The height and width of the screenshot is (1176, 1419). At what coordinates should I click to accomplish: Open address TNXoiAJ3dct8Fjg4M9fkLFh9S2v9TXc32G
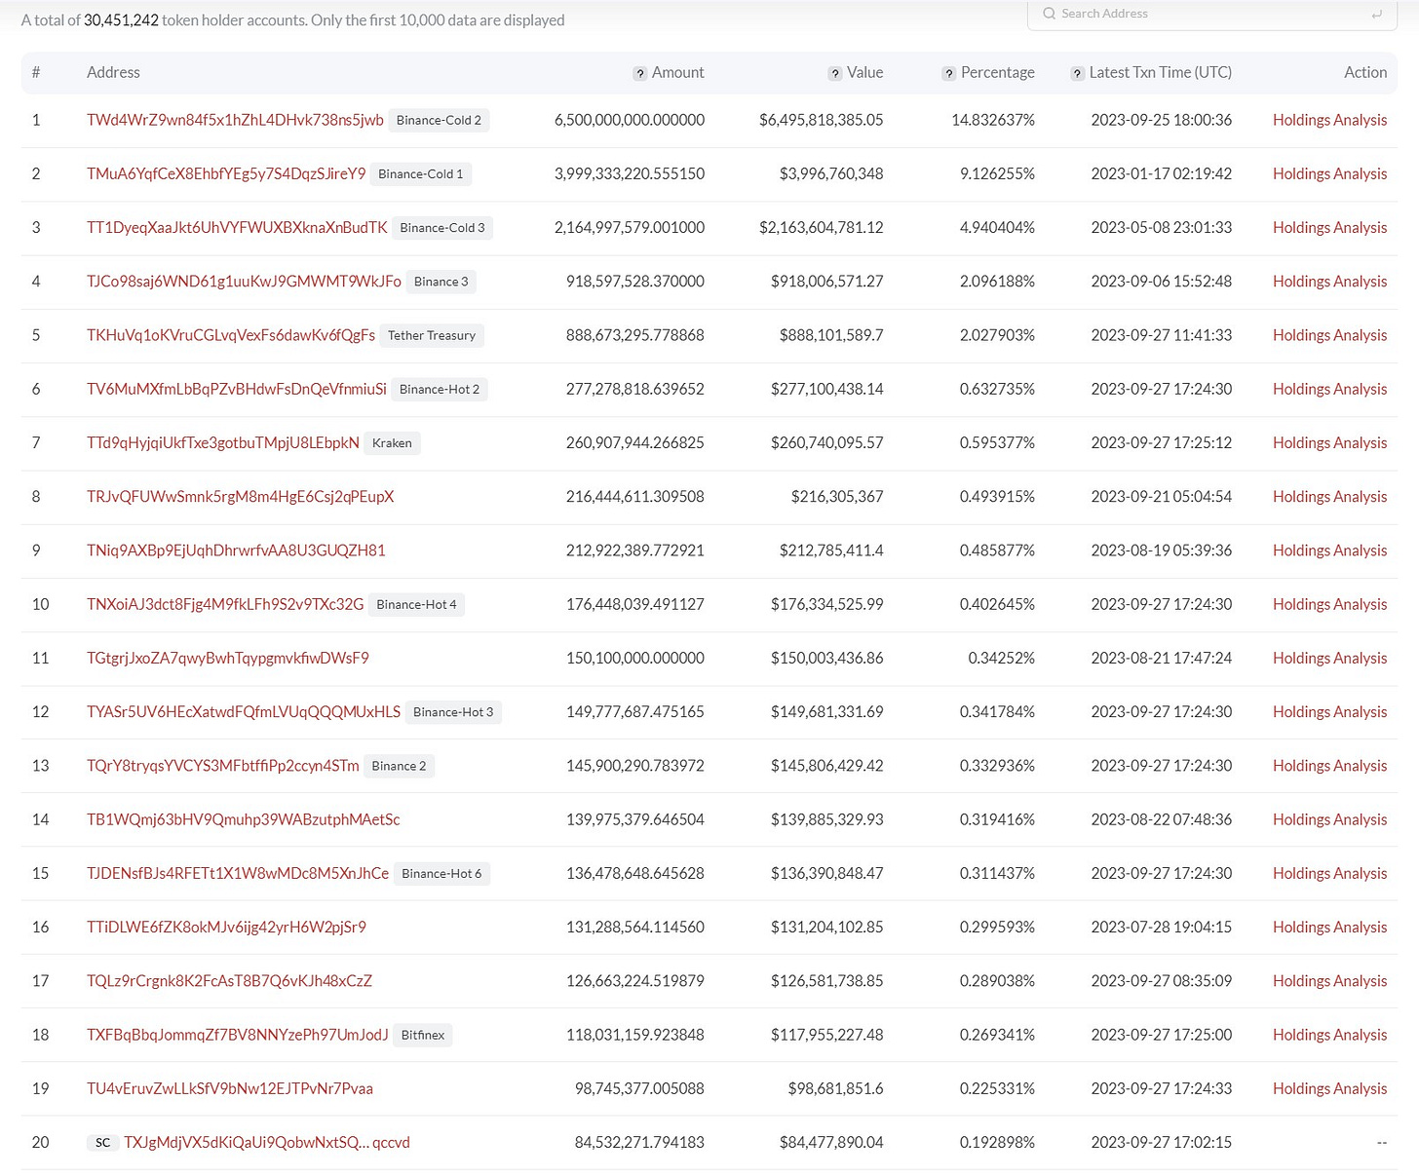225,604
